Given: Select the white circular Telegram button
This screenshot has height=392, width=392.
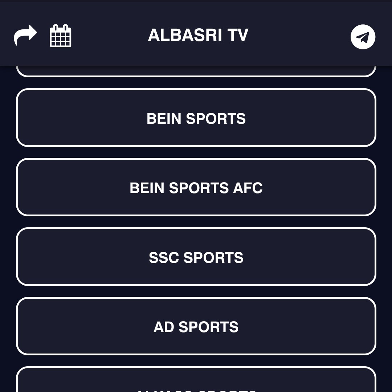Looking at the screenshot, I should [x=363, y=37].
